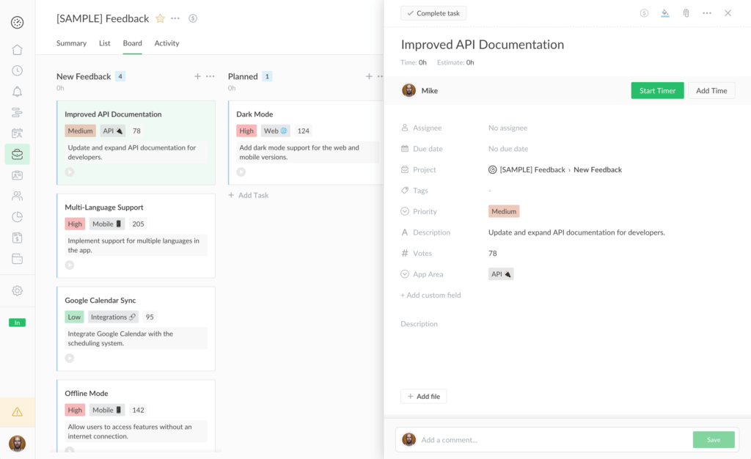Open the New Feedback column options menu
The width and height of the screenshot is (751, 459).
[x=210, y=76]
